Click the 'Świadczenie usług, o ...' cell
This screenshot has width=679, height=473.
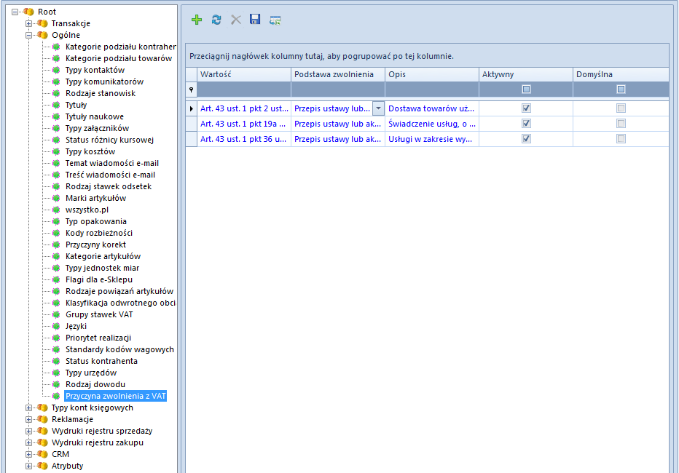(432, 124)
